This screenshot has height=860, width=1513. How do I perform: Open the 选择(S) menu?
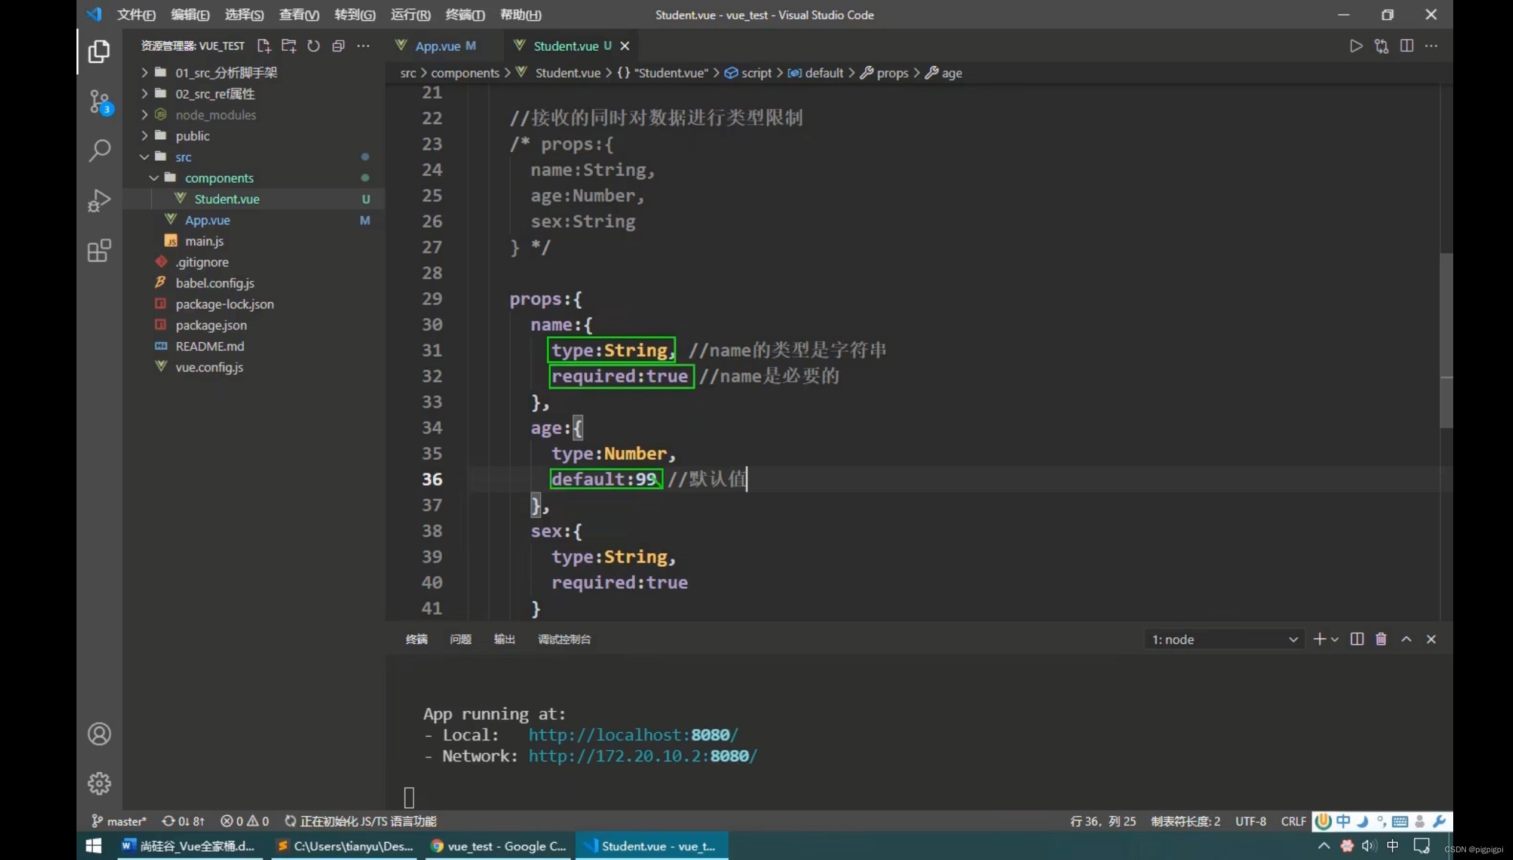[244, 15]
